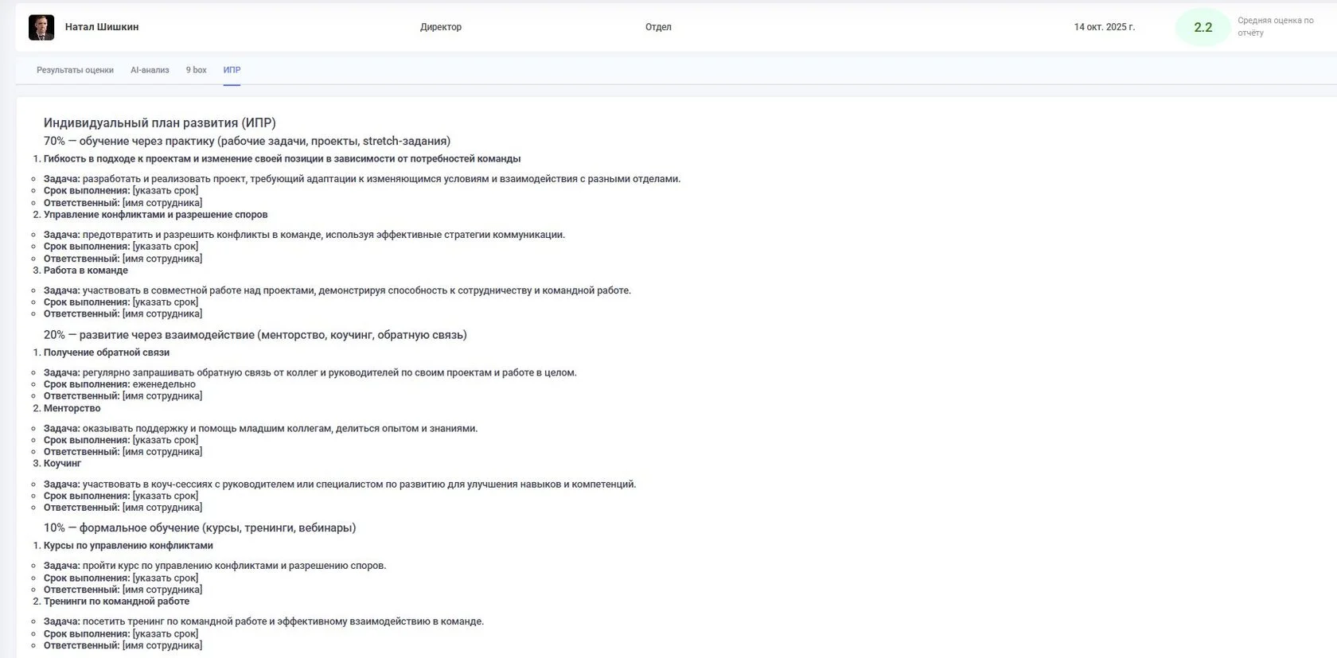Image resolution: width=1337 pixels, height=658 pixels.
Task: Click the green 2.2 score badge
Action: tap(1203, 27)
